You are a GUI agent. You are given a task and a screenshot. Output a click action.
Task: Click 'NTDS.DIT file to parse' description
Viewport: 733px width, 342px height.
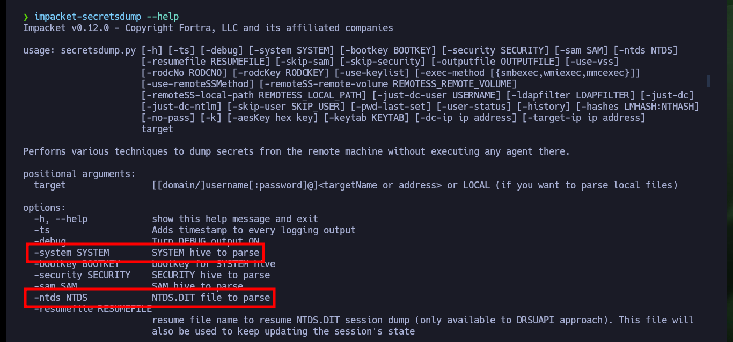211,298
